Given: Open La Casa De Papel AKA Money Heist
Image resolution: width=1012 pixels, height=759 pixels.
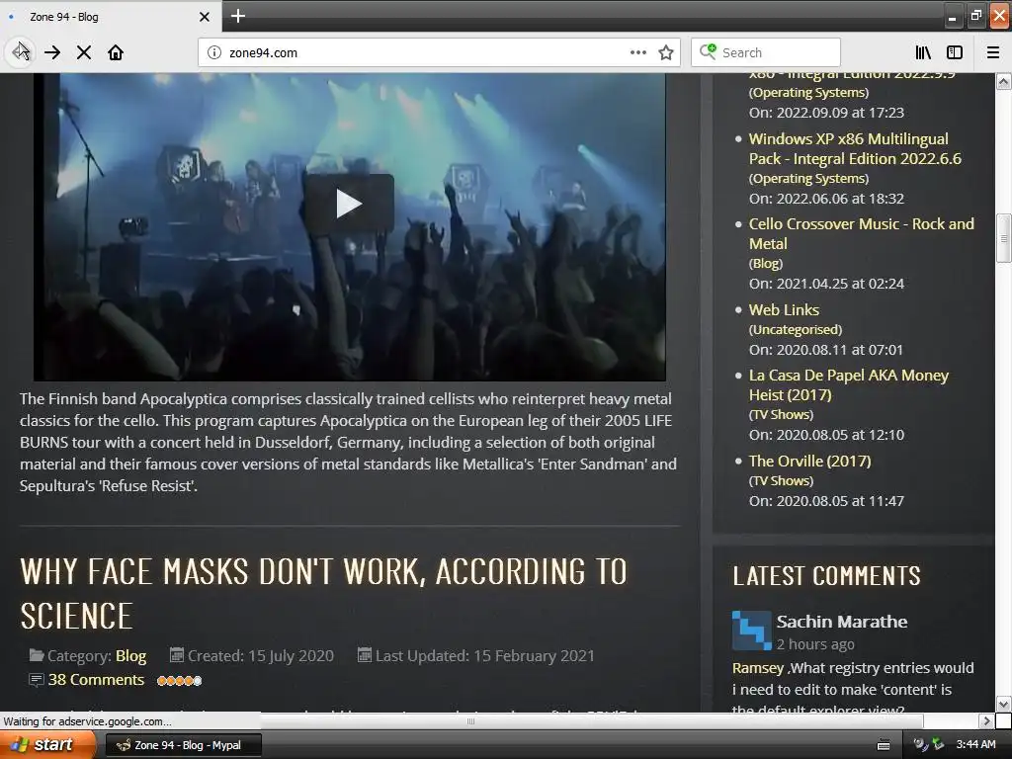Looking at the screenshot, I should (849, 384).
